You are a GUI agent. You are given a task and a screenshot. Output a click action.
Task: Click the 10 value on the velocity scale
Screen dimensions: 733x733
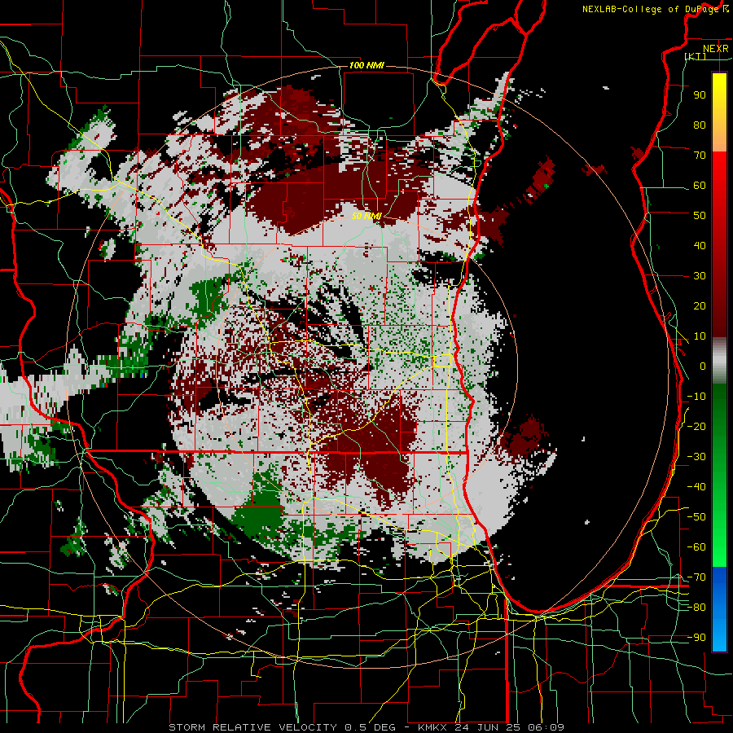tap(700, 336)
